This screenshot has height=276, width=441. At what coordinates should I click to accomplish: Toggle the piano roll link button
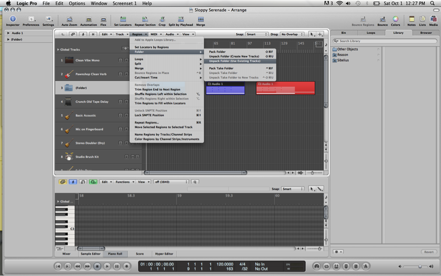click(x=63, y=182)
